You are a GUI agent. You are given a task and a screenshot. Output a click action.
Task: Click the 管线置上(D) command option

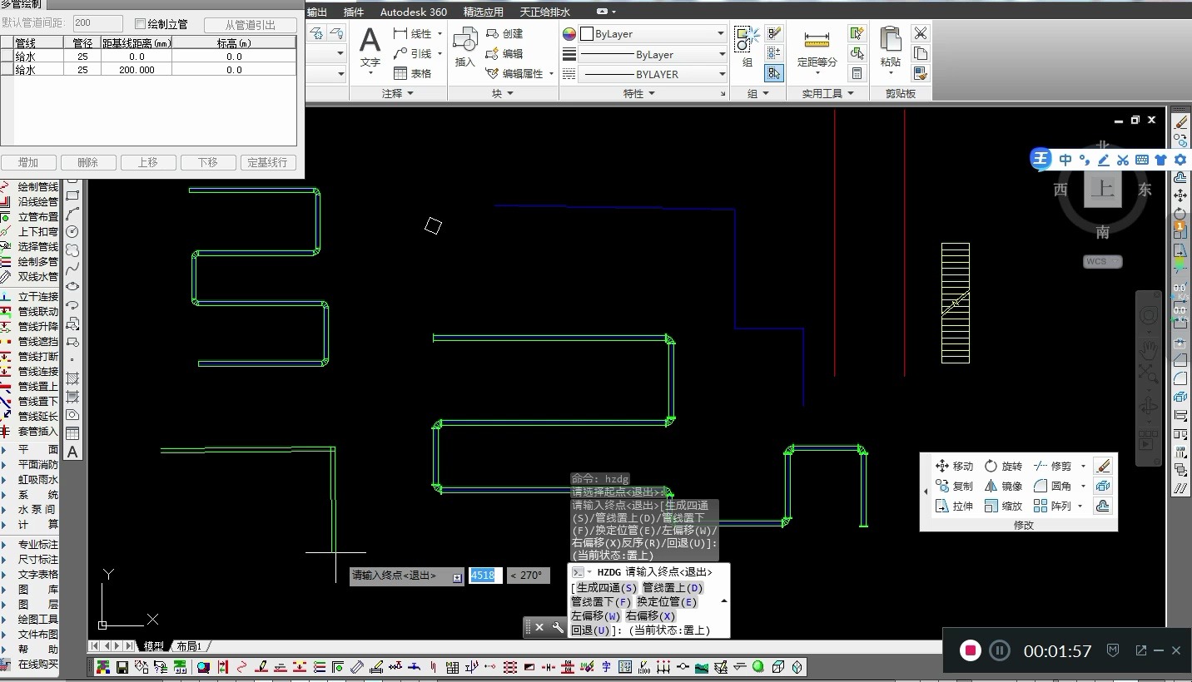tap(673, 588)
